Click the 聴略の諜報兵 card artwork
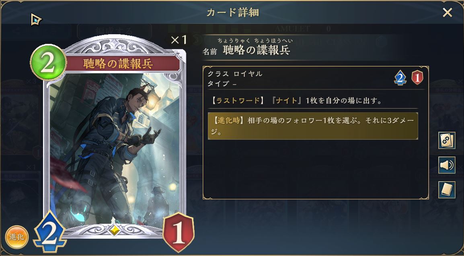Screen dimensions: 464x256 tap(115, 148)
